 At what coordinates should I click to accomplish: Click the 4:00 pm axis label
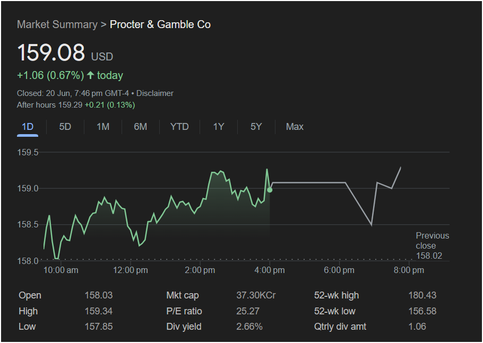[x=270, y=270]
